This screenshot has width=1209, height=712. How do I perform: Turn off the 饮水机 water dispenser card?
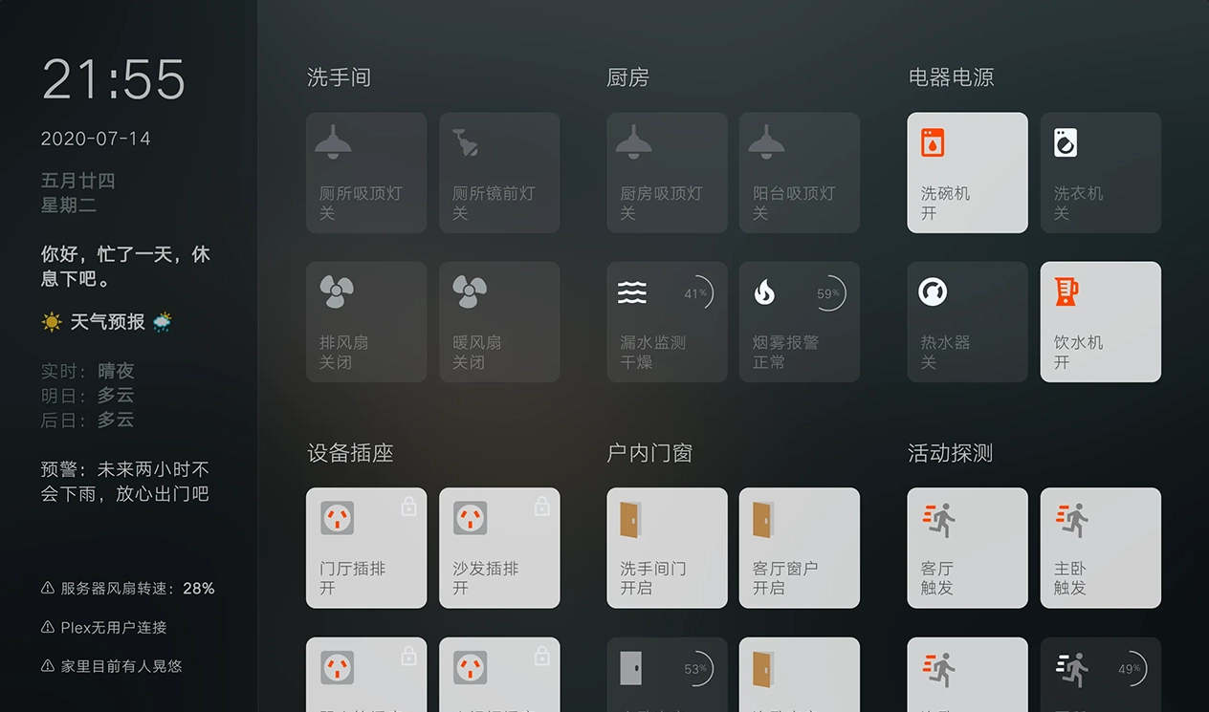click(x=1101, y=322)
